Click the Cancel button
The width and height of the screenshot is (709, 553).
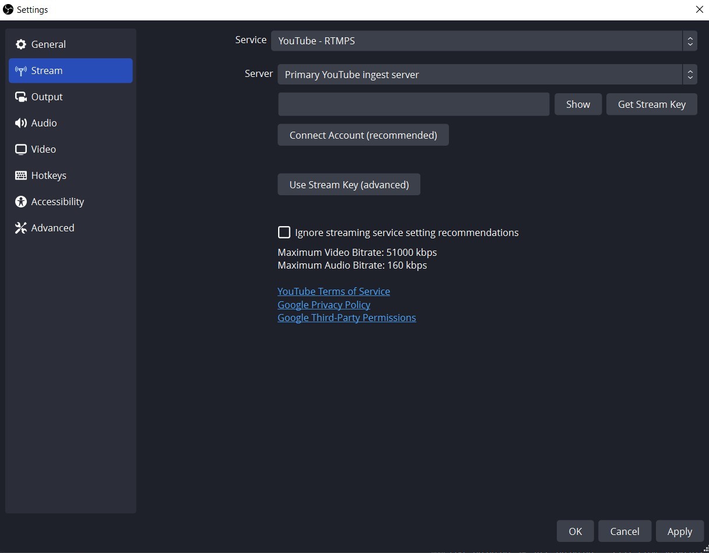coord(624,531)
